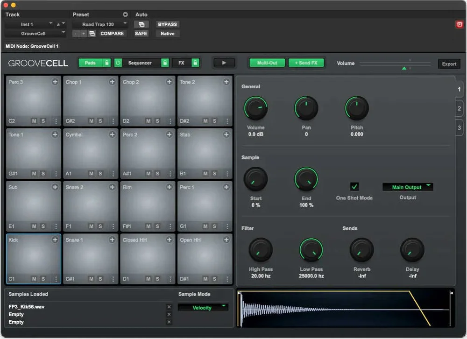Screen dimensions: 467x339
Task: Toggle the Sequencer power icon
Action: pyautogui.click(x=117, y=63)
